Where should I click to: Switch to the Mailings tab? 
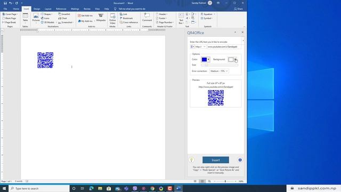click(75, 9)
